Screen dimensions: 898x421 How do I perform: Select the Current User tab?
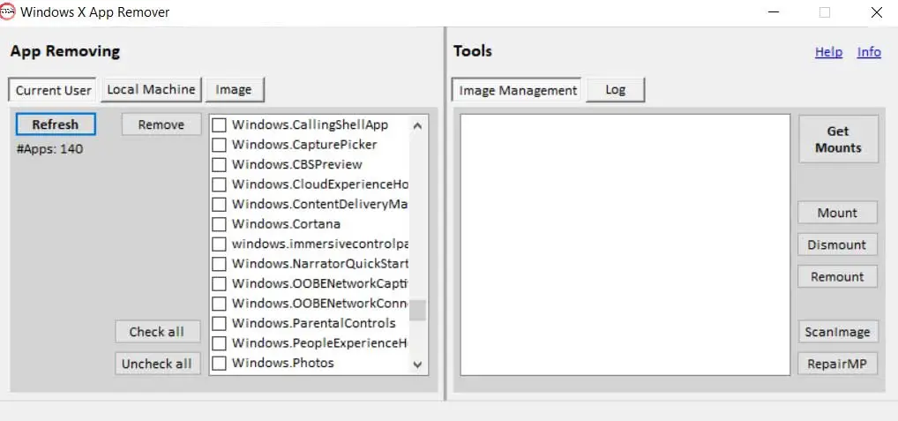[x=54, y=90]
